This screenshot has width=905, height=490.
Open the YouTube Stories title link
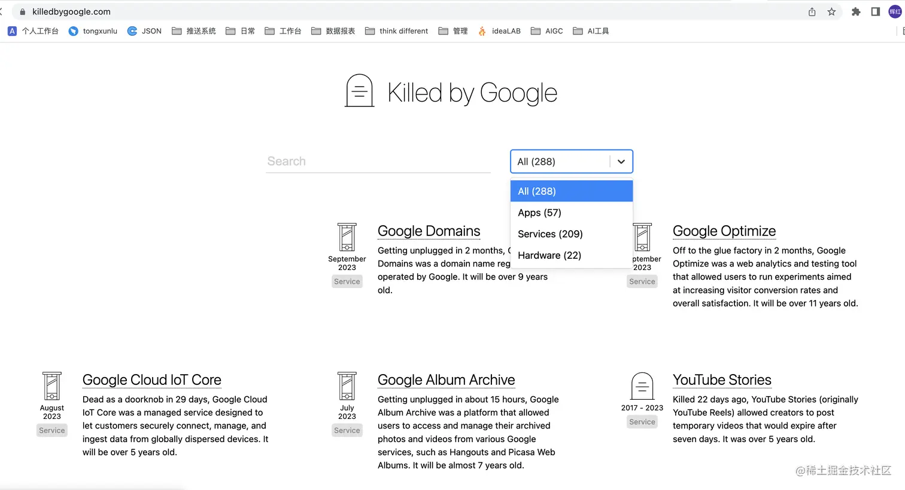722,380
